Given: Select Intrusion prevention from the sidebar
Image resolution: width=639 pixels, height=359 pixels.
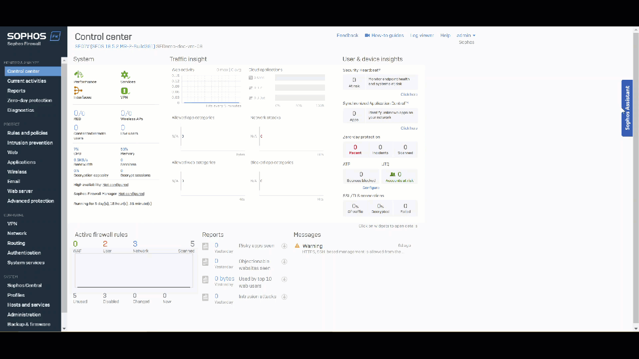Looking at the screenshot, I should [30, 143].
